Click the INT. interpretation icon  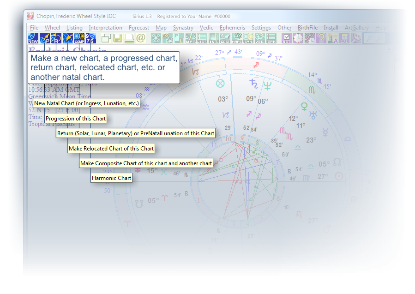214,38
